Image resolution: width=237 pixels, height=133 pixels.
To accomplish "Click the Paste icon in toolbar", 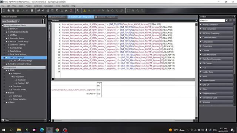I will pos(13,11).
